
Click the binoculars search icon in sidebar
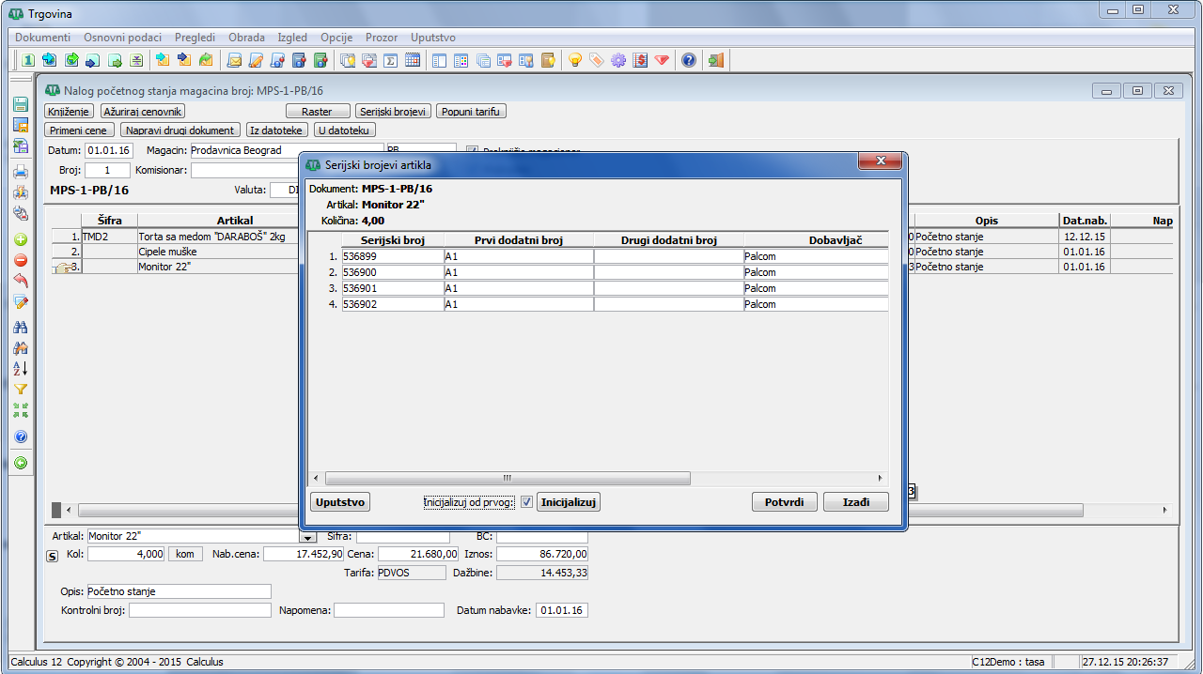pyautogui.click(x=21, y=327)
